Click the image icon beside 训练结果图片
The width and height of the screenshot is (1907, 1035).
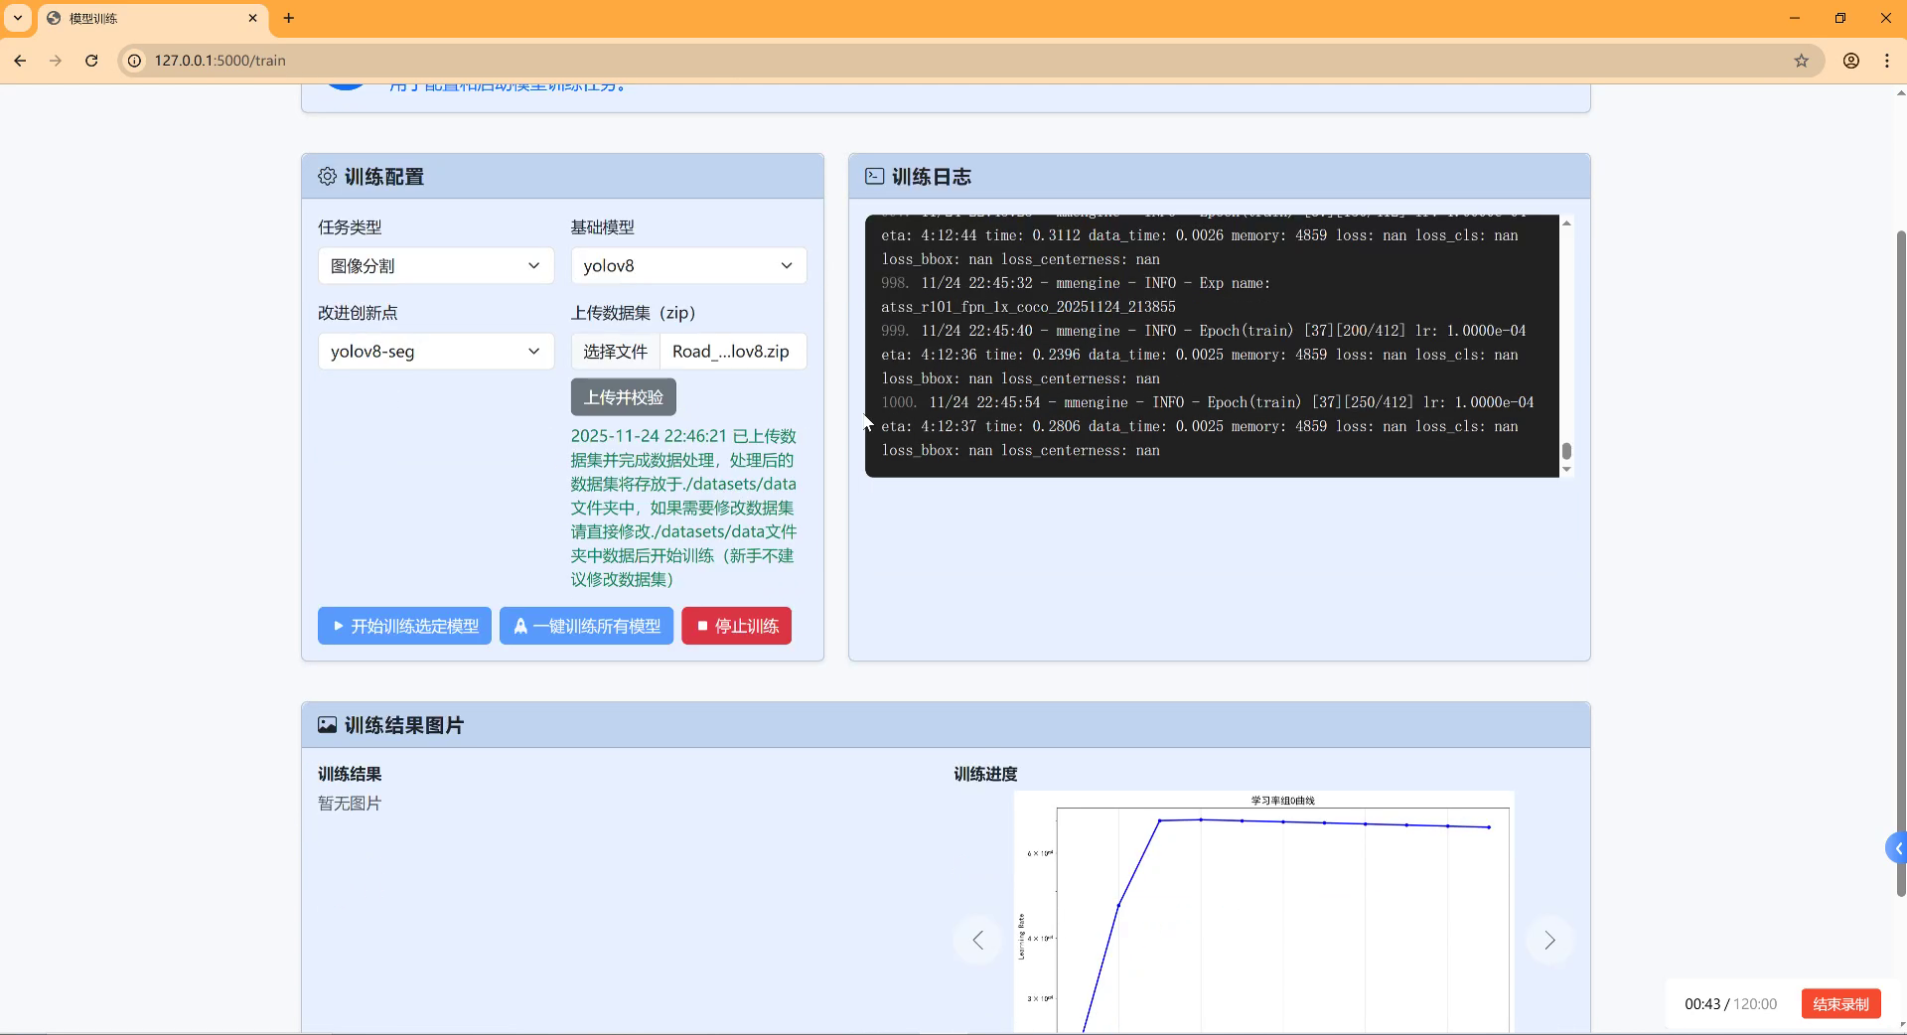pyautogui.click(x=328, y=725)
